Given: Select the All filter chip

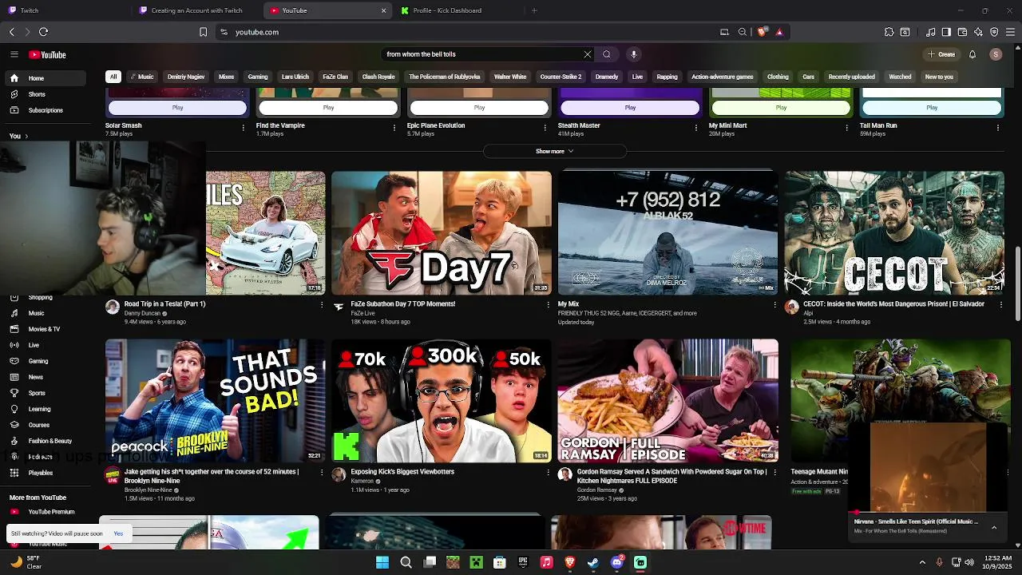Looking at the screenshot, I should click(x=113, y=77).
